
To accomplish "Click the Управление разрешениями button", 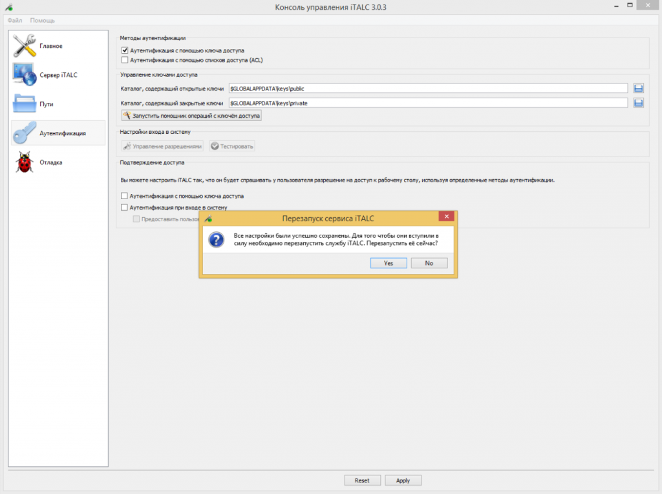I will pos(162,146).
